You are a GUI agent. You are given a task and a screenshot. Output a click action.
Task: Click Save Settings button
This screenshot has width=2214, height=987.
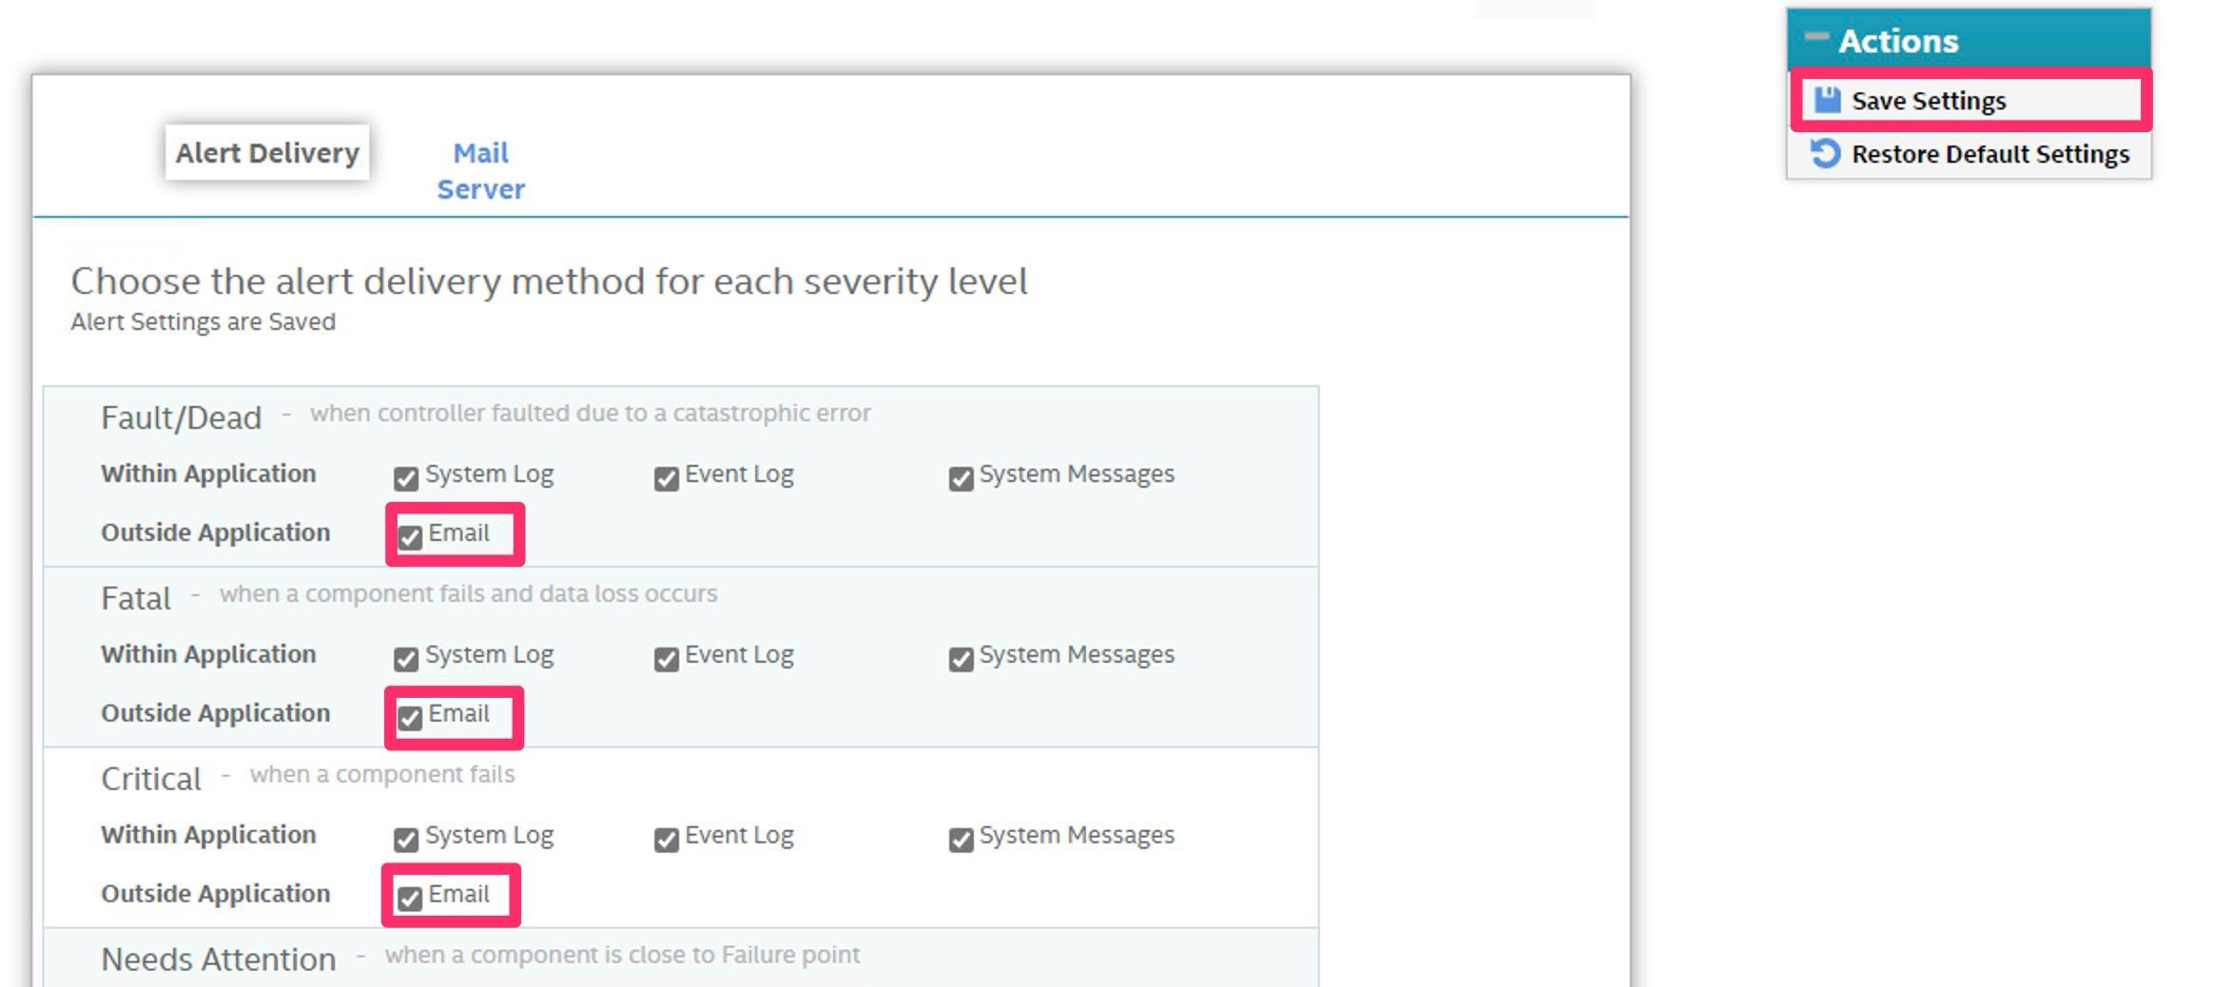click(1971, 100)
